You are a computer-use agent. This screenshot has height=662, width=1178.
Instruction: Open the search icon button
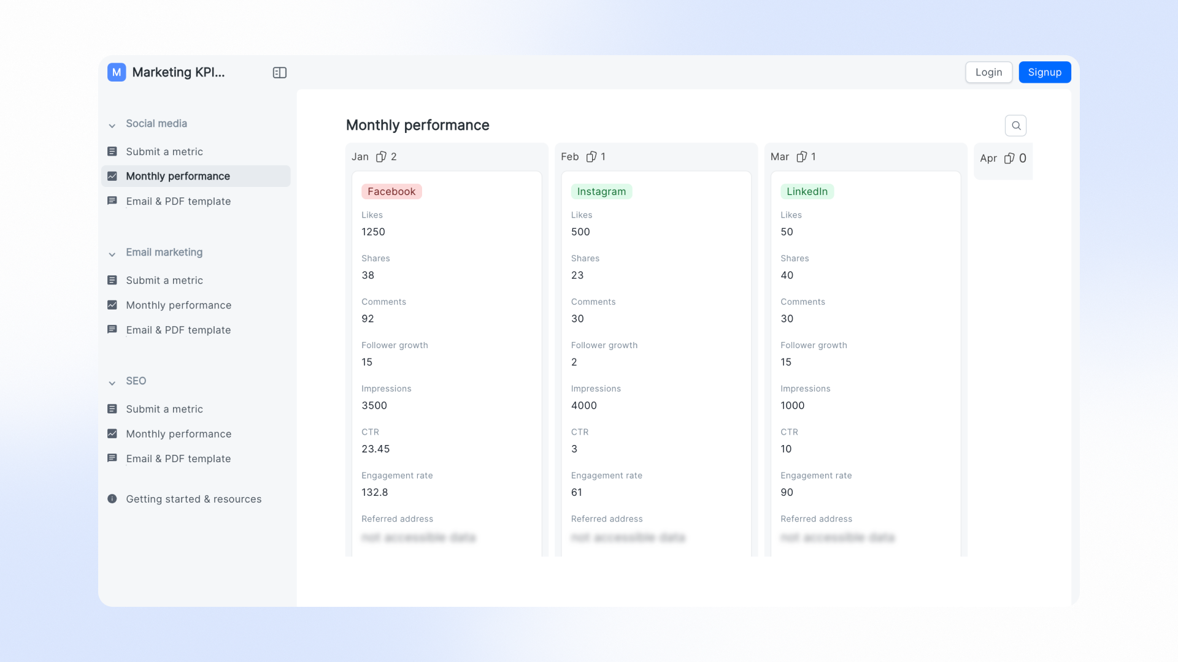pyautogui.click(x=1016, y=126)
